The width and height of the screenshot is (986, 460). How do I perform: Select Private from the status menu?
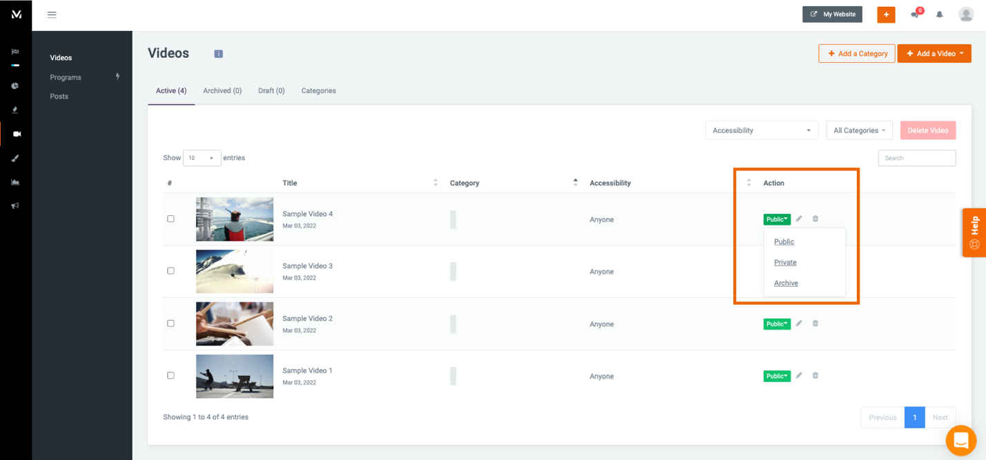785,262
